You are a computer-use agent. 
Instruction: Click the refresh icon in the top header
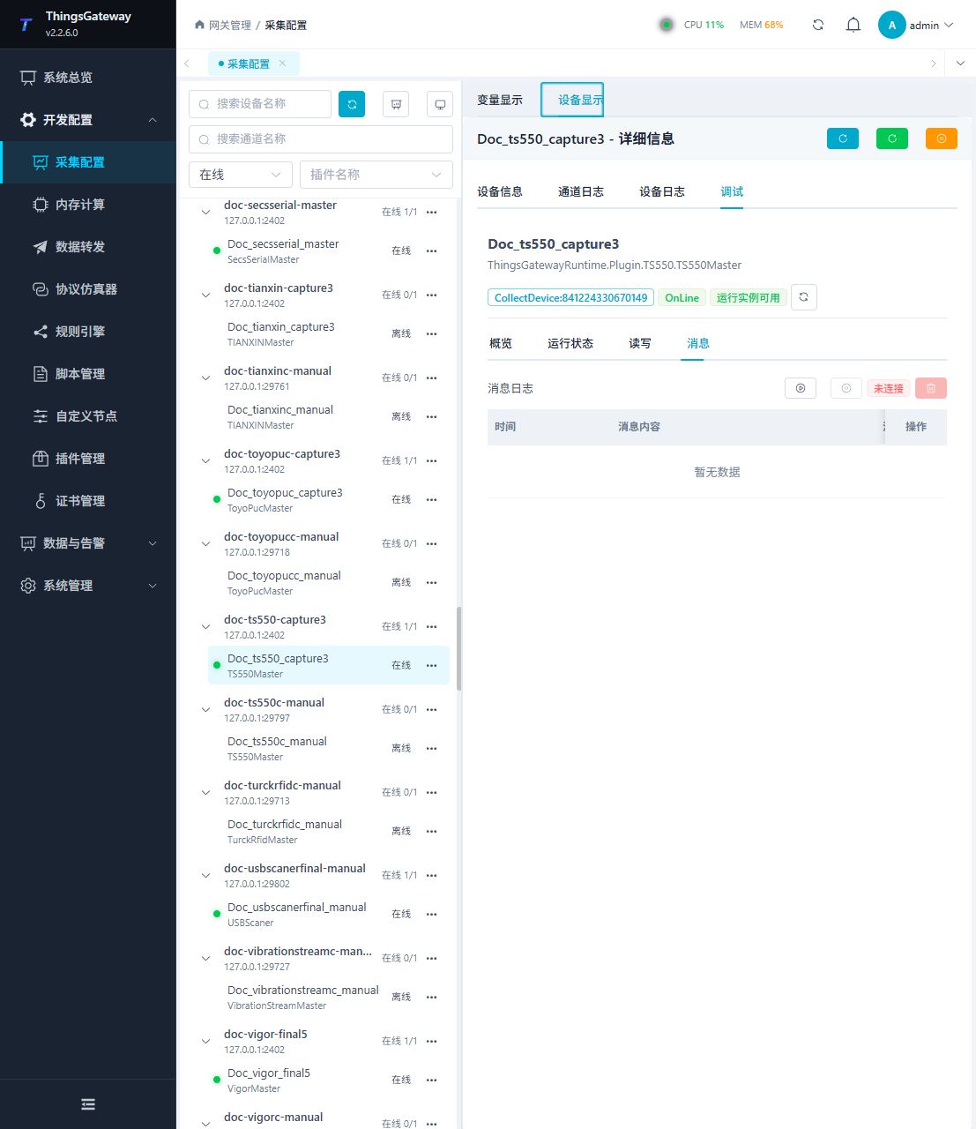818,25
